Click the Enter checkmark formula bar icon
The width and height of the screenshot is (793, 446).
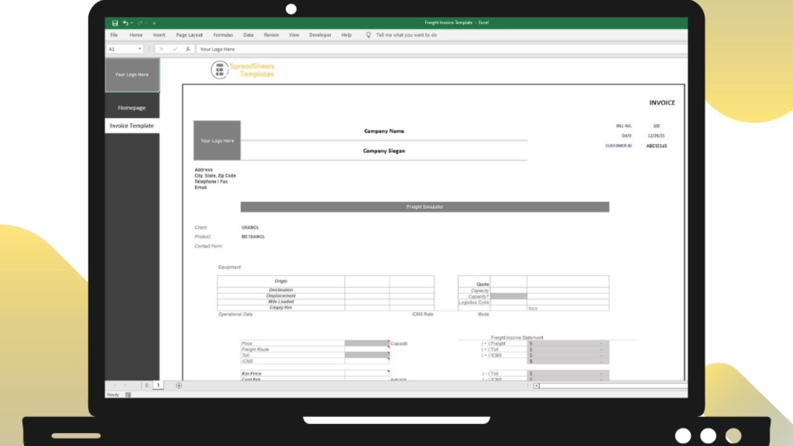tap(175, 49)
